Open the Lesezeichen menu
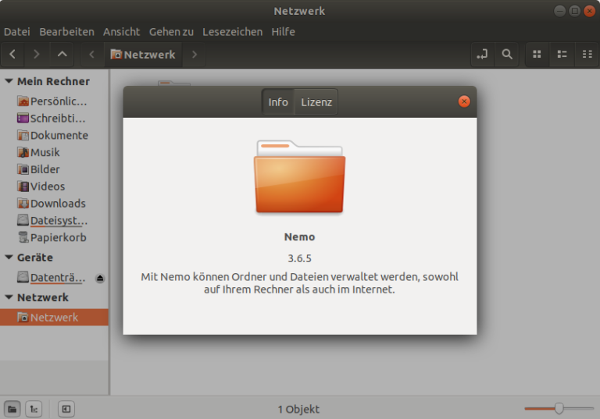The image size is (600, 419). coord(232,32)
